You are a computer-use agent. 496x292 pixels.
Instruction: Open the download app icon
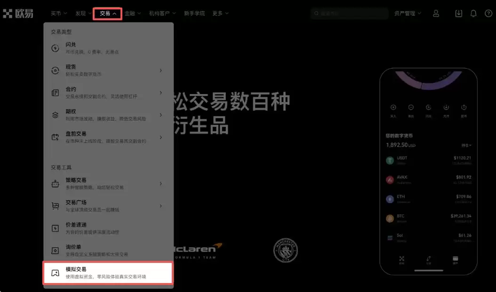(x=458, y=13)
